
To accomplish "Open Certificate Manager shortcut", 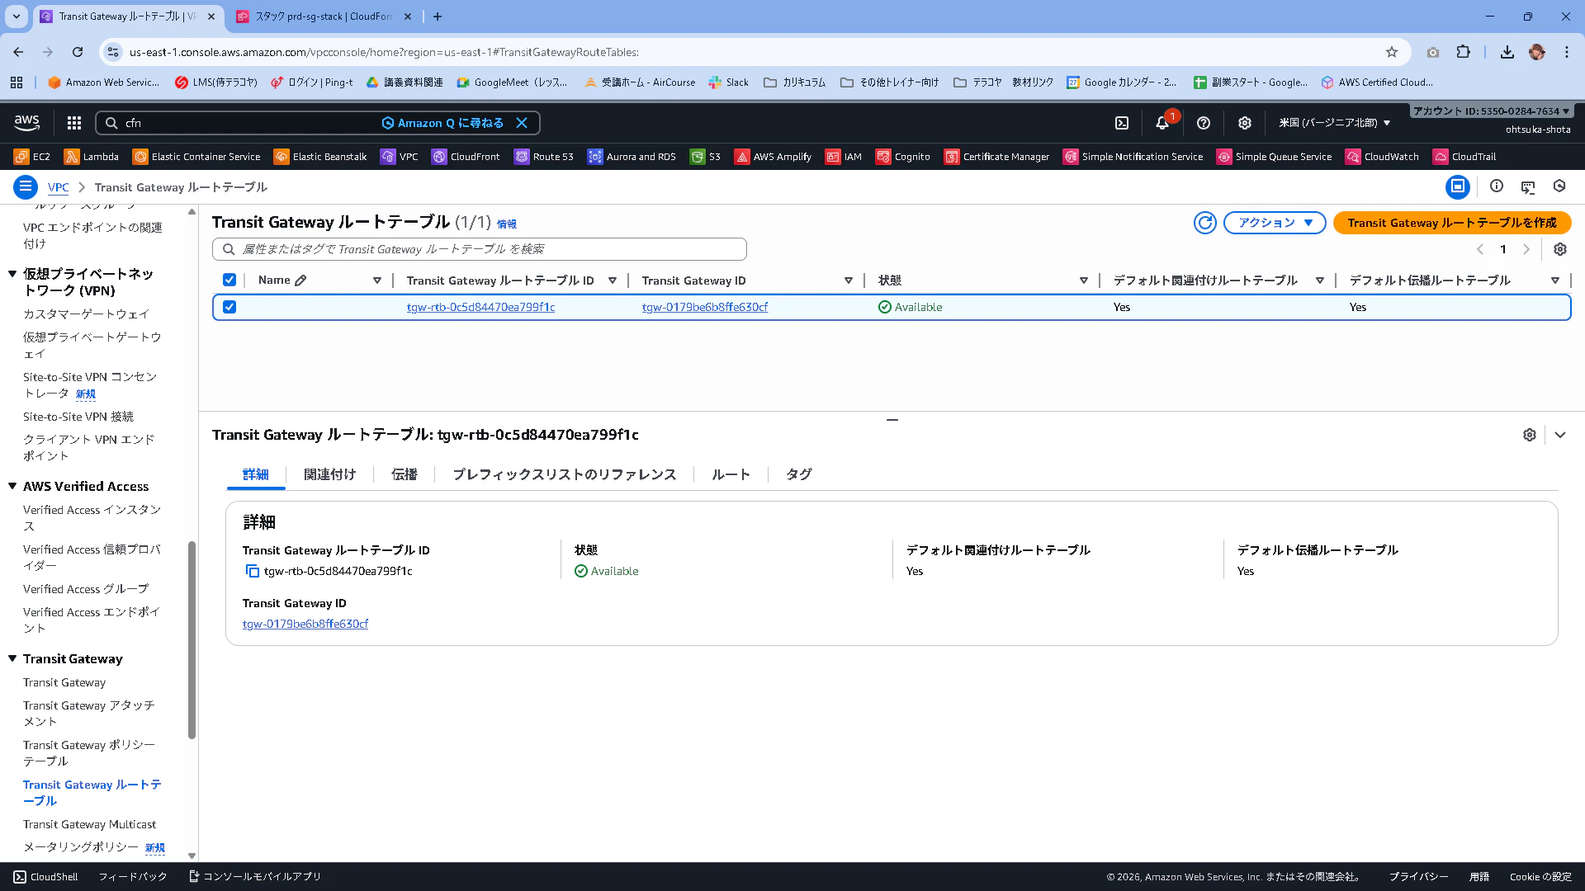I will pyautogui.click(x=997, y=157).
